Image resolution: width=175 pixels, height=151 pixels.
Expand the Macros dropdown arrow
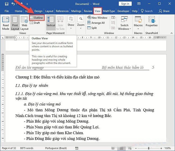pos(138,29)
